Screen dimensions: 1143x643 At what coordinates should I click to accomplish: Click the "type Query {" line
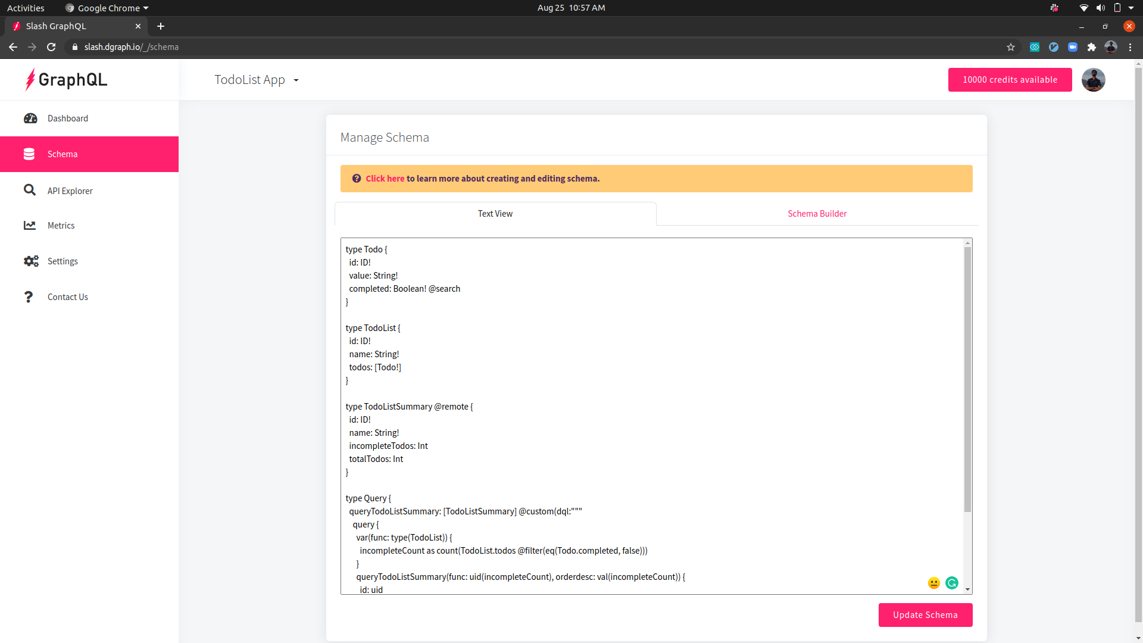tap(368, 498)
